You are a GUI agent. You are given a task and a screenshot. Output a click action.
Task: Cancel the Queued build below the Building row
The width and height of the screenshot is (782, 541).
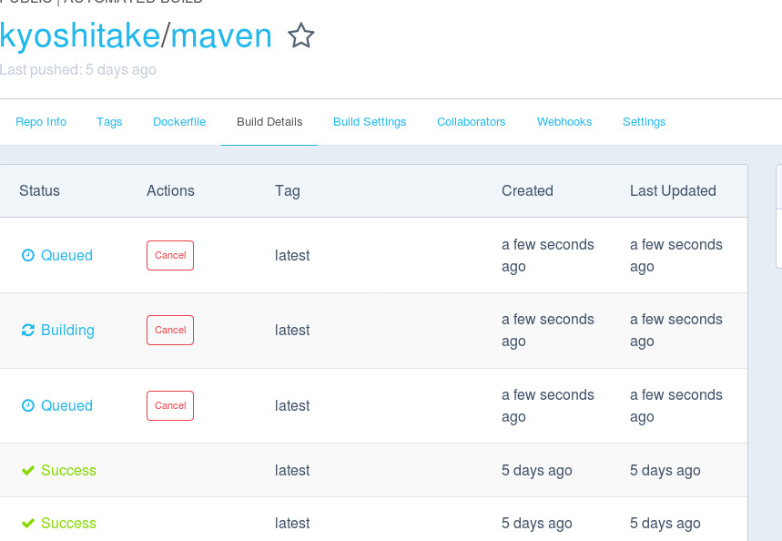170,406
